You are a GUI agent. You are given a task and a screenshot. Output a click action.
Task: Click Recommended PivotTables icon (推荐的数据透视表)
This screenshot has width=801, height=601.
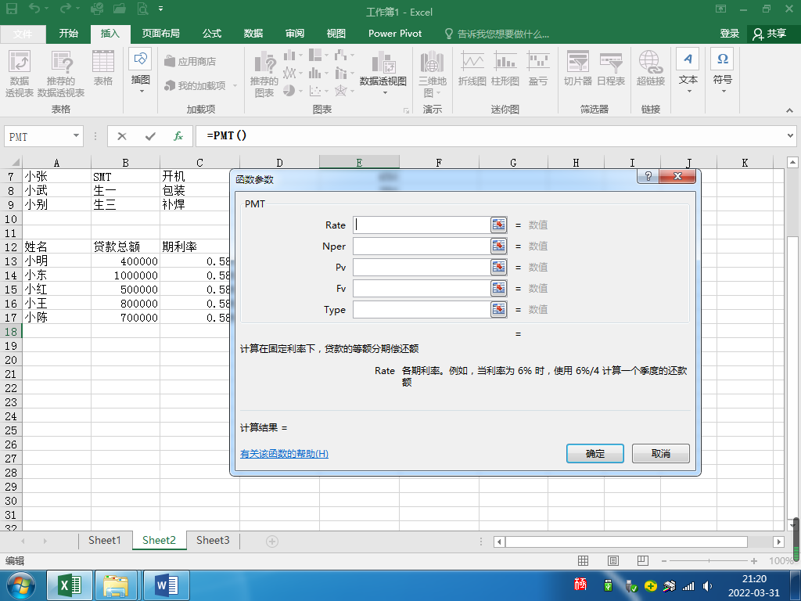(x=61, y=74)
